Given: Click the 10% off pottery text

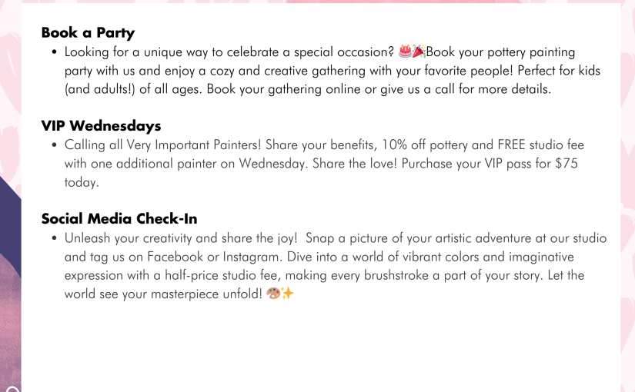Looking at the screenshot, I should point(425,145).
